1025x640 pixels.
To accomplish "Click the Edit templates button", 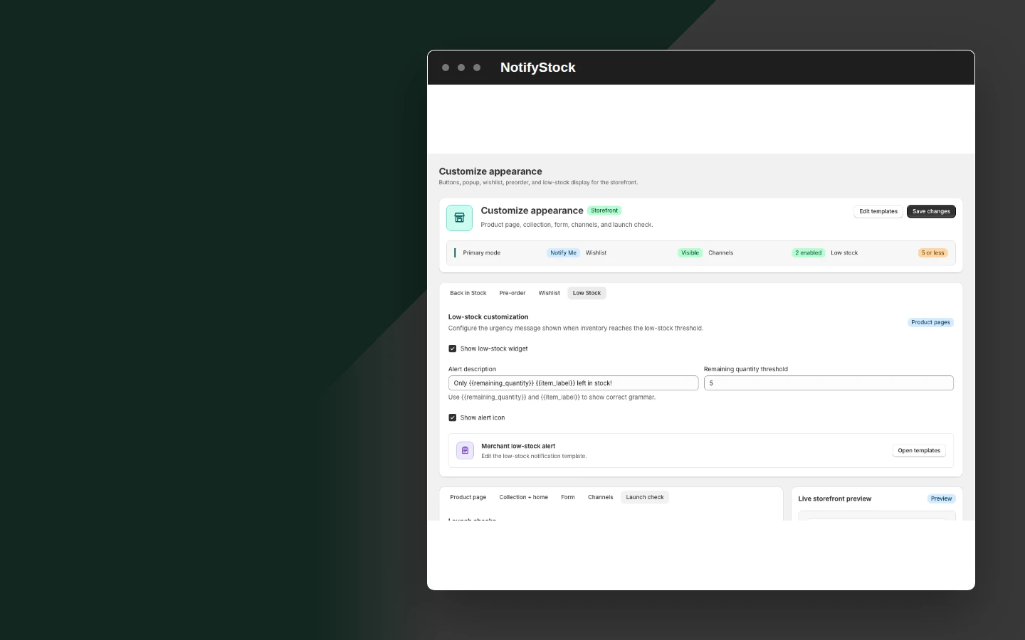I will [878, 211].
